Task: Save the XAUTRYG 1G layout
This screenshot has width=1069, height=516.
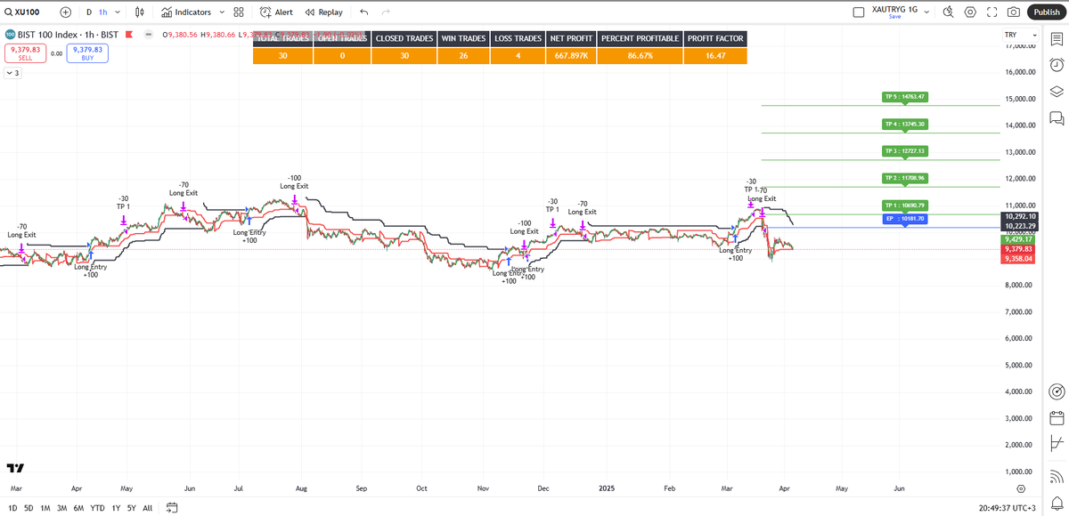Action: (894, 17)
